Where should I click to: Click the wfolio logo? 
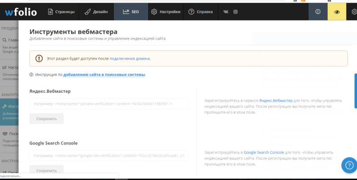pyautogui.click(x=21, y=12)
